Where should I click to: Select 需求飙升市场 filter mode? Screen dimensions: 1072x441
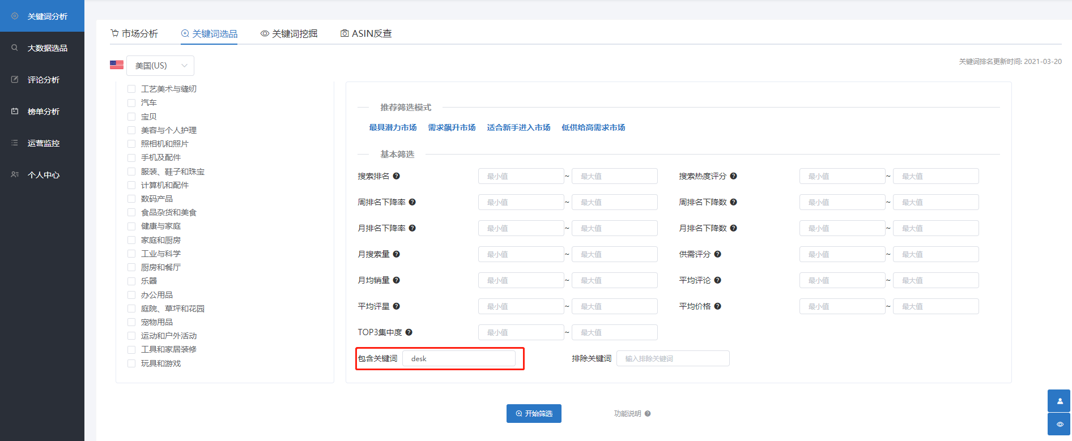point(452,127)
